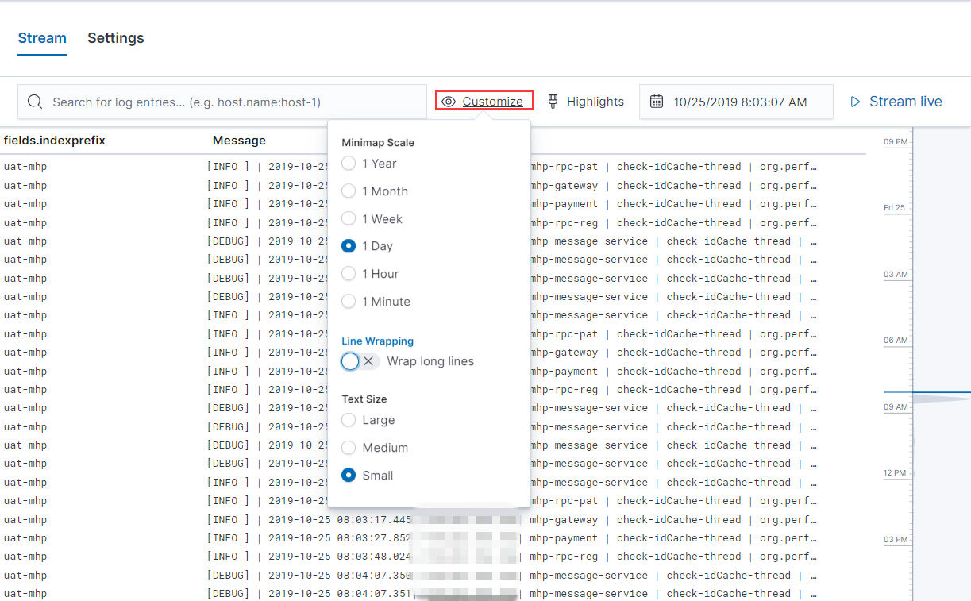Jump to 09 AM on the minimap

tap(896, 407)
